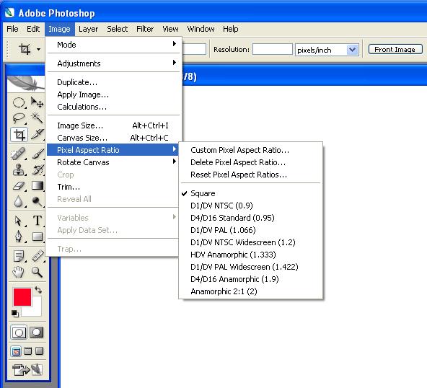The image size is (427, 388).
Task: Select the Healing Brush bandage tool
Action: (18, 154)
